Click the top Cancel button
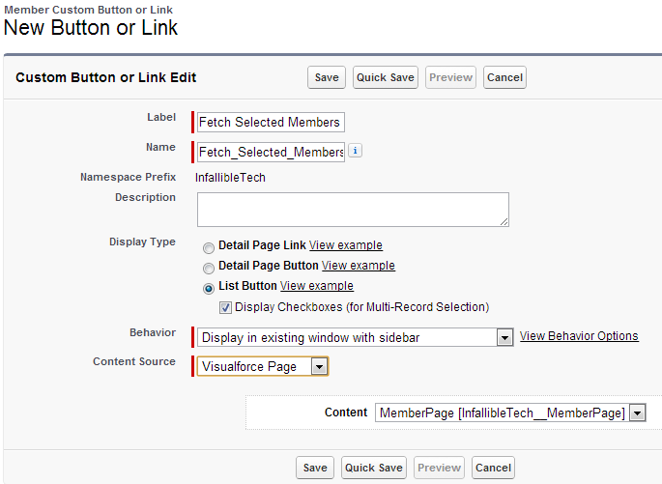Viewport: 662px width, 484px height. coord(504,77)
